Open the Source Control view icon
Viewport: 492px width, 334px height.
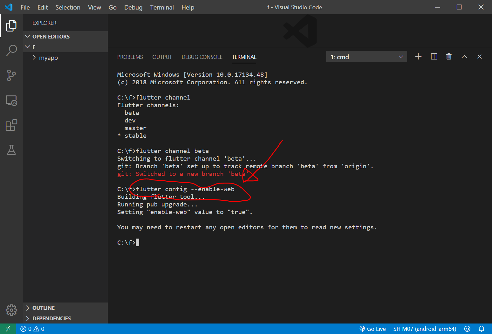point(11,75)
